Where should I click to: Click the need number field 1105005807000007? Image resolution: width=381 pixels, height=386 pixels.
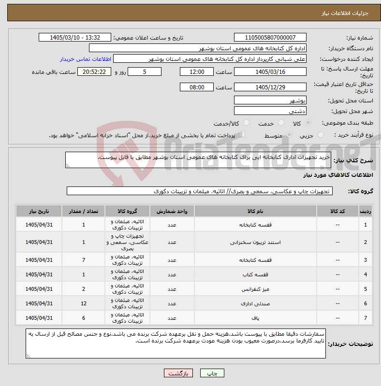pos(270,37)
